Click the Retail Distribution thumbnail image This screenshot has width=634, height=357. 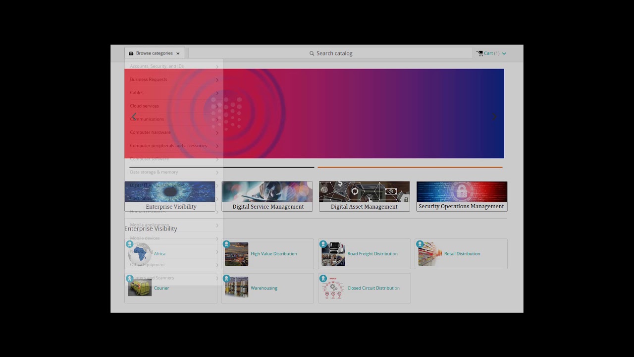pyautogui.click(x=430, y=254)
